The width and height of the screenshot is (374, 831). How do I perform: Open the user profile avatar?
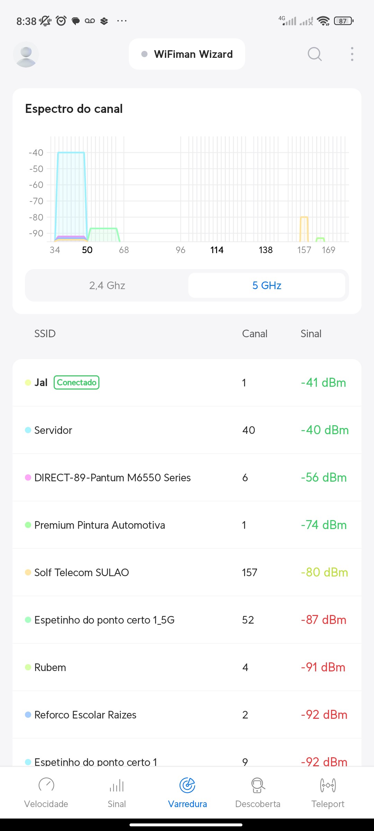(26, 54)
